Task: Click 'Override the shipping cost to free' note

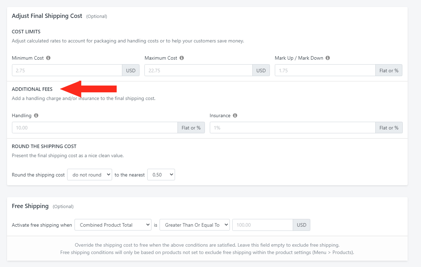Action: click(x=207, y=245)
